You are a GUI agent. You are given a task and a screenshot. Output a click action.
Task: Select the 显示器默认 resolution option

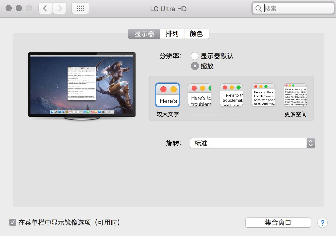pos(195,56)
